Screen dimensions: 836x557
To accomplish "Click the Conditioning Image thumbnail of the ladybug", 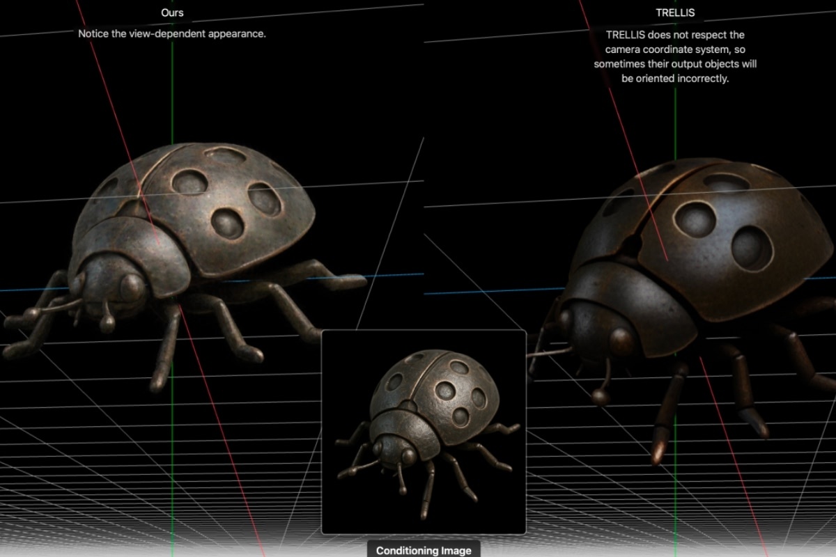I will tap(424, 432).
